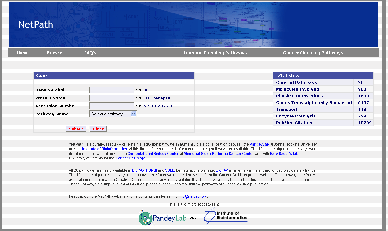
Task: Click the 'Molecules Involved' statistics label
Action: (298, 89)
